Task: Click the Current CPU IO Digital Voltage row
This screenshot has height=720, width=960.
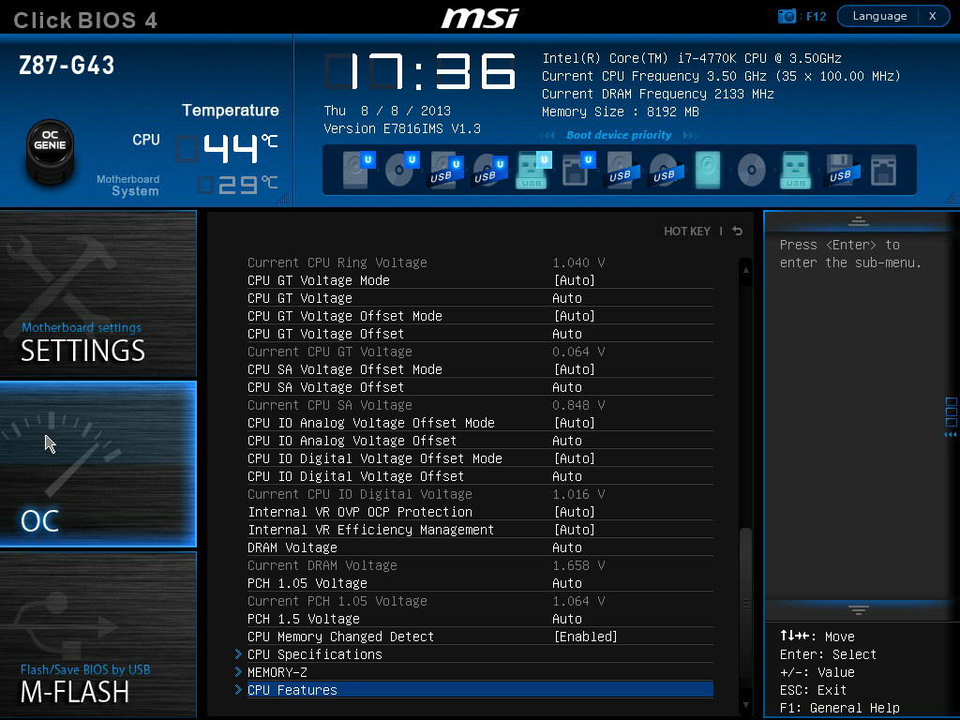Action: 480,494
